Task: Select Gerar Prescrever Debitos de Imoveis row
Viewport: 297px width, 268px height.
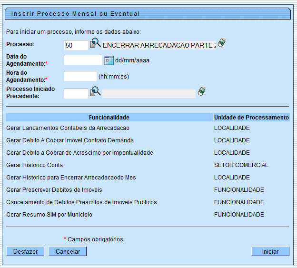Action: pyautogui.click(x=54, y=190)
